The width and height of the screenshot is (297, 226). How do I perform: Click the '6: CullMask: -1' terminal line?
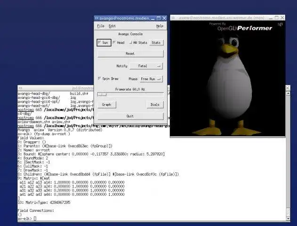(32, 166)
